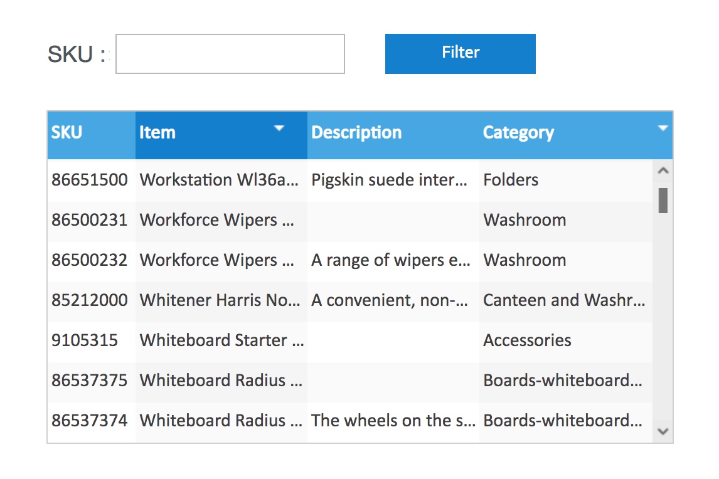The width and height of the screenshot is (719, 479).
Task: Click Whiteboard Radius item in row 86537375
Action: point(221,381)
